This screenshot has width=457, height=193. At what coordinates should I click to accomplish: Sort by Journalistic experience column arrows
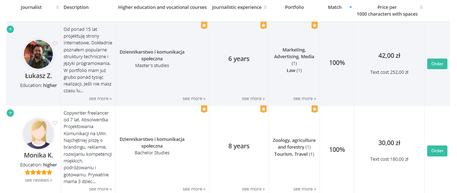[x=265, y=7]
